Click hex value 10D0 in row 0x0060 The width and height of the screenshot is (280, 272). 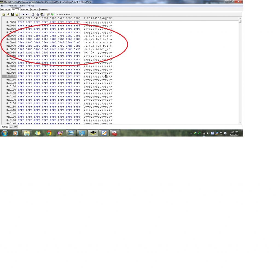pos(53,43)
